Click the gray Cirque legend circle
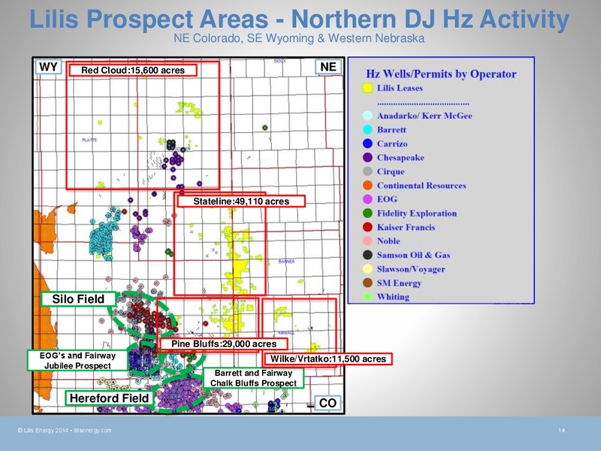The height and width of the screenshot is (451, 601). click(367, 171)
